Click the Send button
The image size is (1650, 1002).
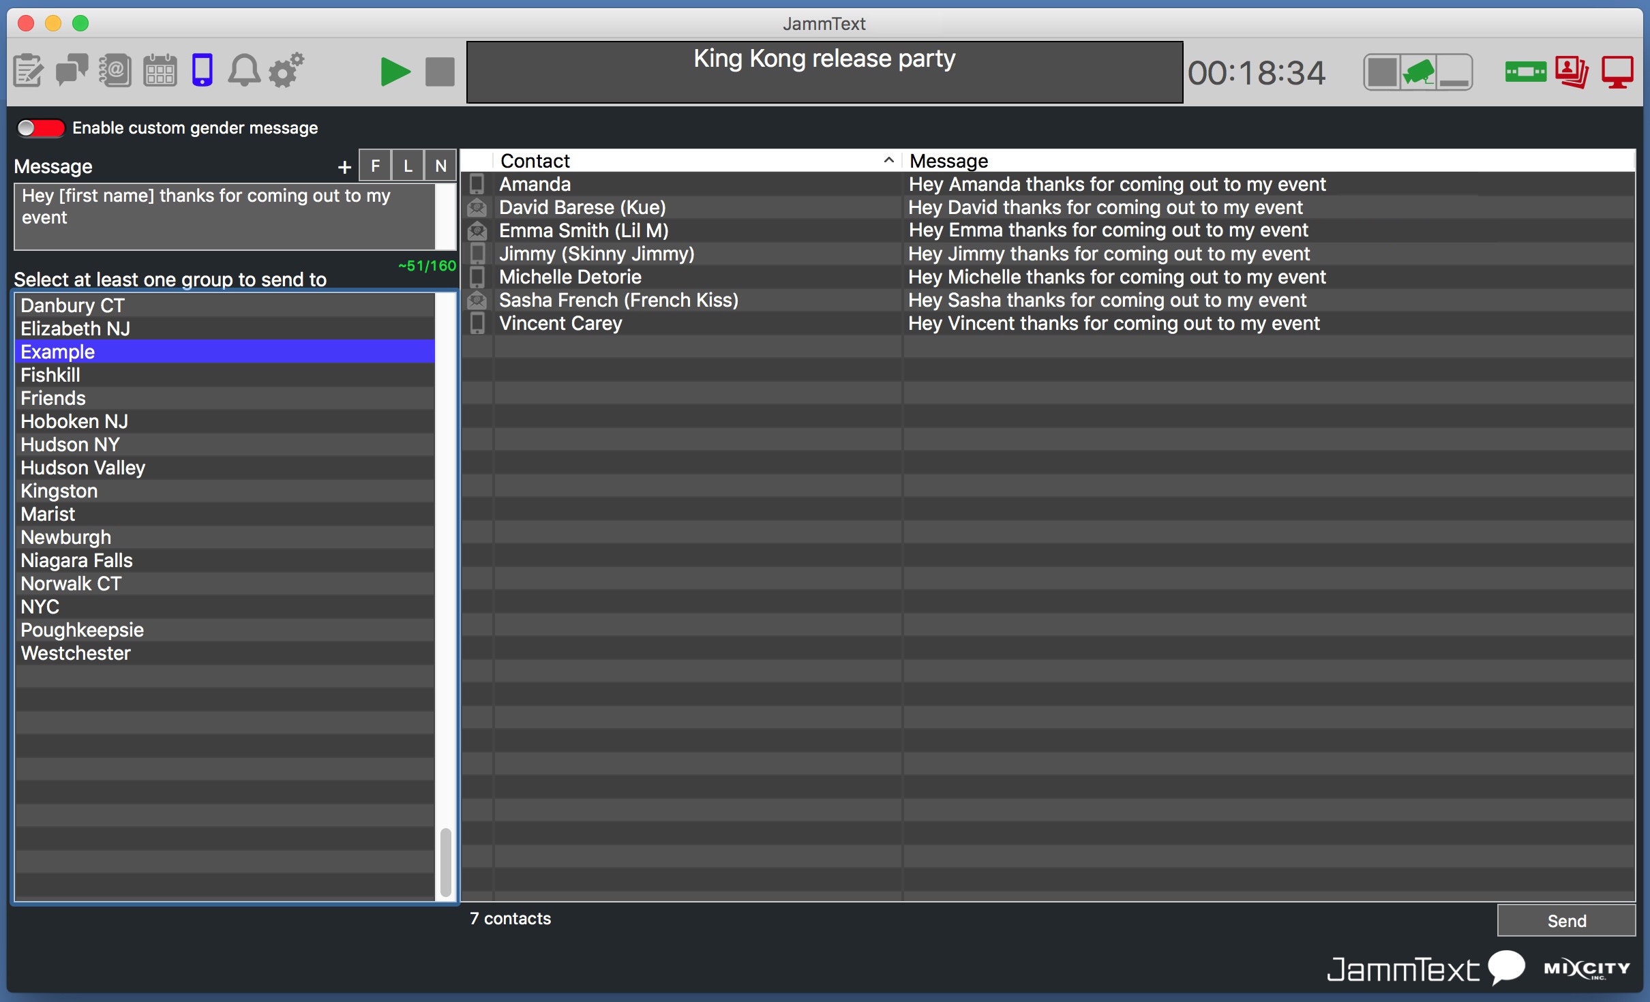point(1566,921)
